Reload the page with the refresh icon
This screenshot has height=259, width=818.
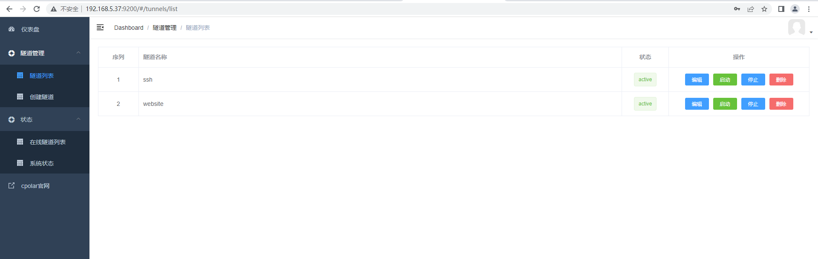(37, 9)
